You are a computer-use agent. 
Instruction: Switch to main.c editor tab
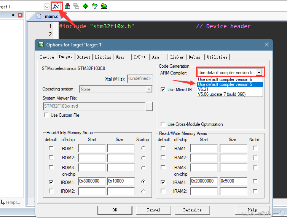click(x=48, y=16)
